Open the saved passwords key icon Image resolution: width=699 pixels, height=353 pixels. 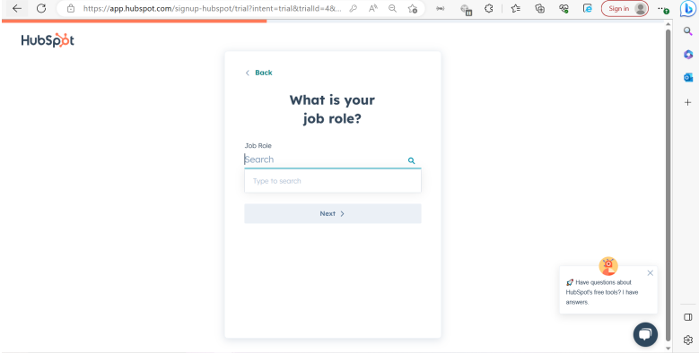[x=353, y=8]
